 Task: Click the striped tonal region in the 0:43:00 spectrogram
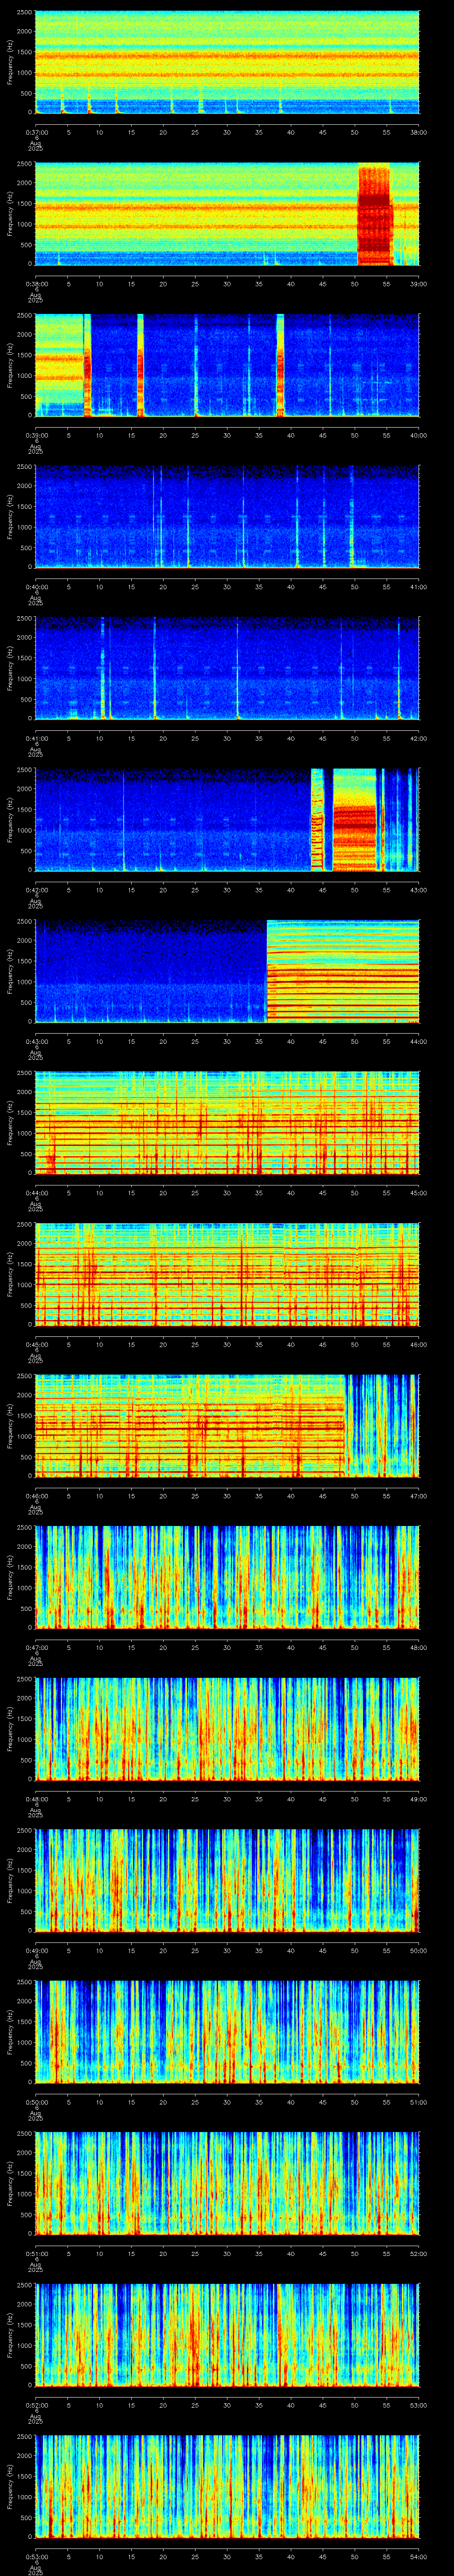[342, 972]
